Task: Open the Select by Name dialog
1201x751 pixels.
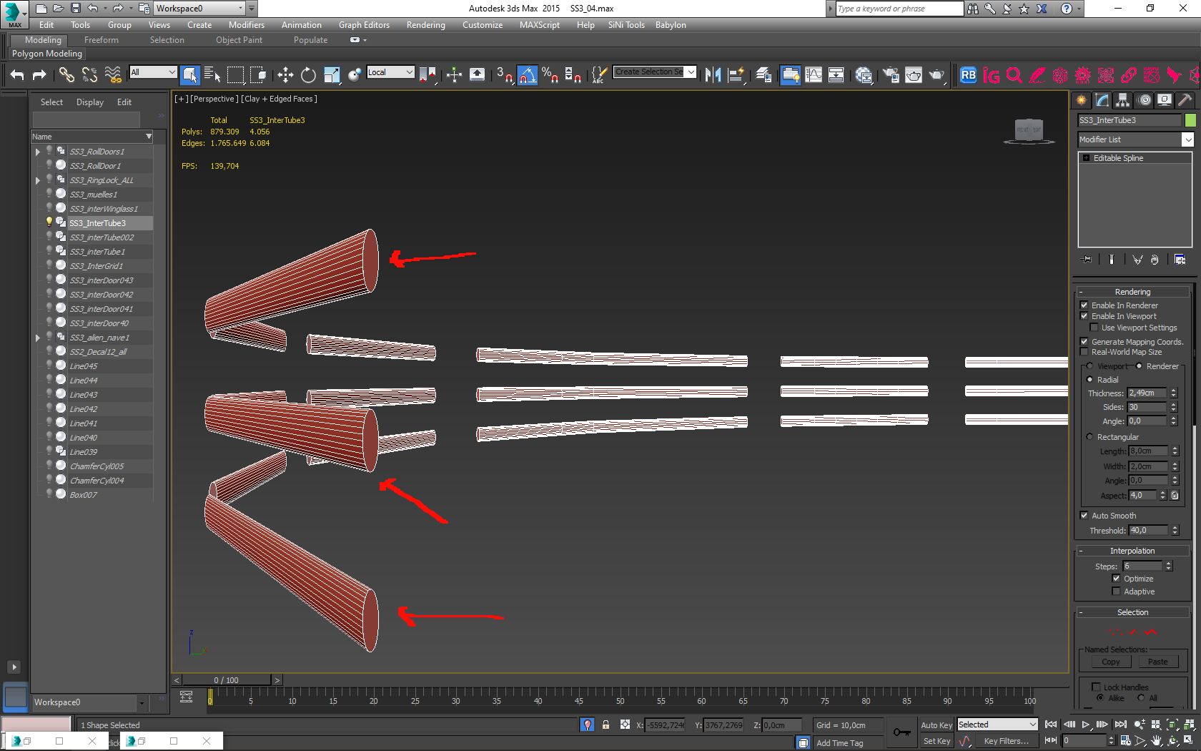Action: click(x=212, y=74)
